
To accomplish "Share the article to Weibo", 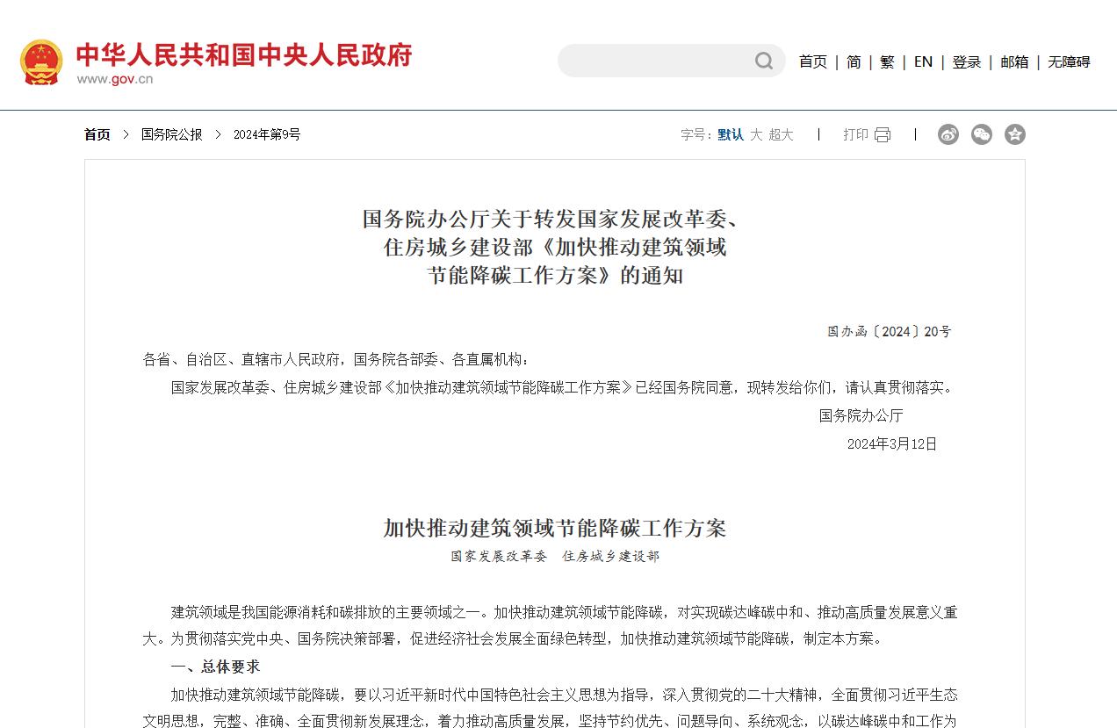I will click(948, 134).
